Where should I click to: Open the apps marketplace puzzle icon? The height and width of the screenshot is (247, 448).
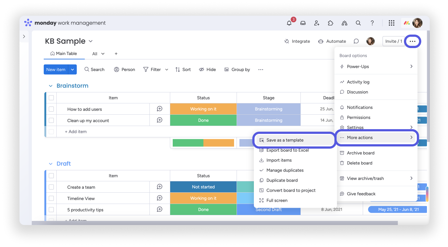click(330, 23)
